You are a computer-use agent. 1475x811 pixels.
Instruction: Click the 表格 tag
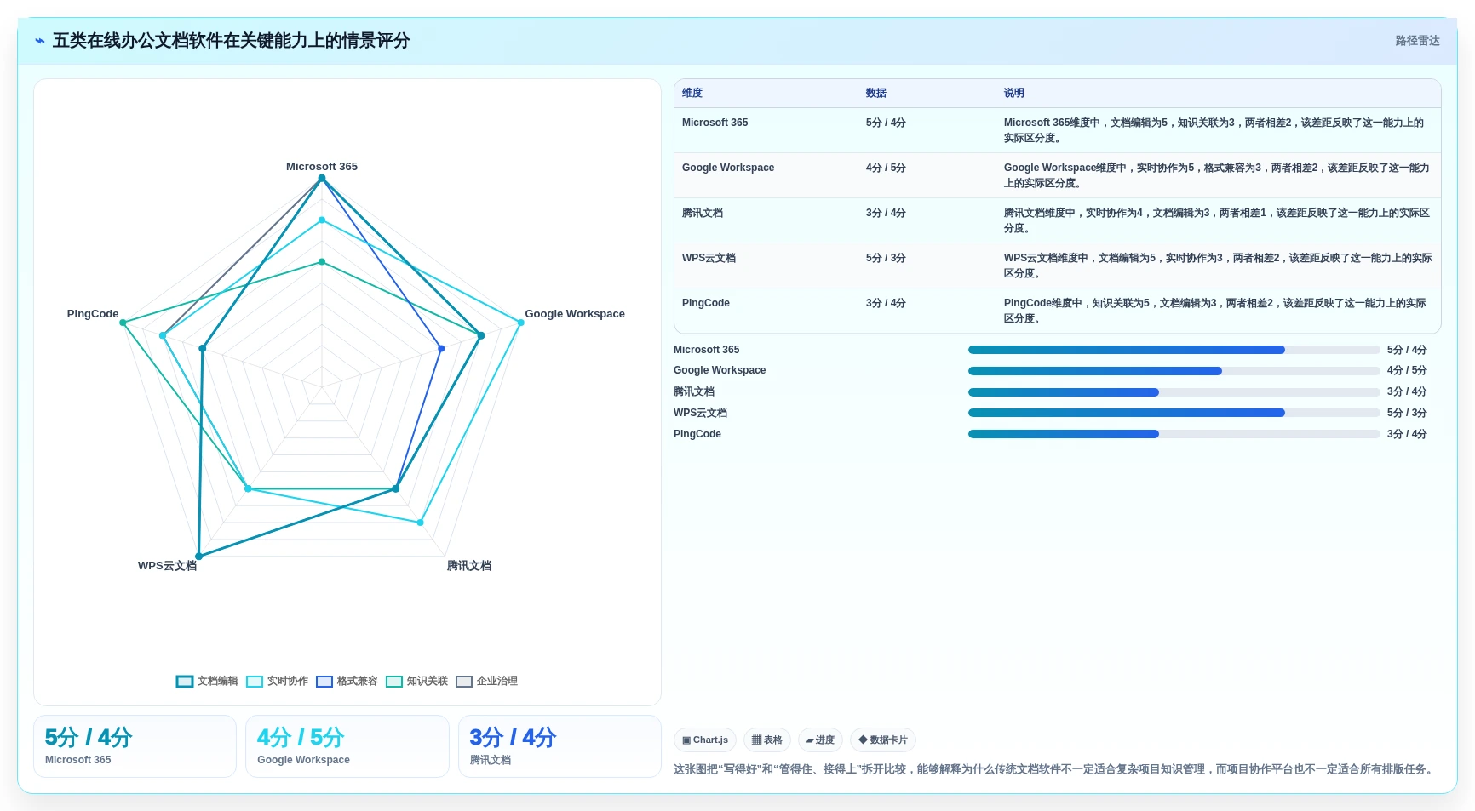pyautogui.click(x=767, y=740)
